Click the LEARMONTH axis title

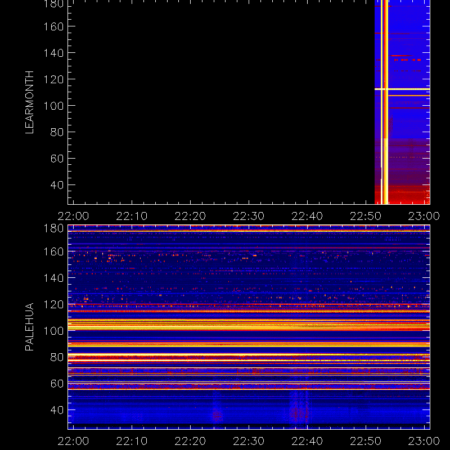(x=30, y=102)
